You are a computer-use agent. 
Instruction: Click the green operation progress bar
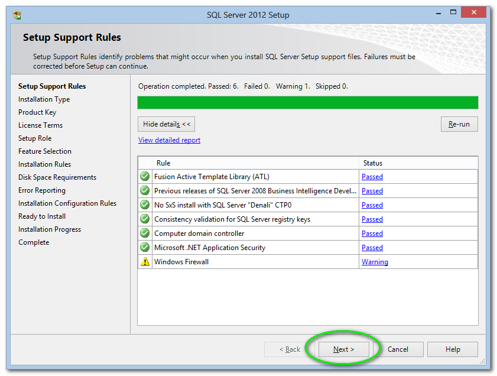(x=307, y=103)
